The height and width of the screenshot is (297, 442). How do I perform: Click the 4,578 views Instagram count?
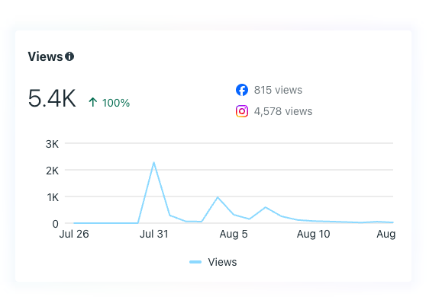pyautogui.click(x=283, y=111)
